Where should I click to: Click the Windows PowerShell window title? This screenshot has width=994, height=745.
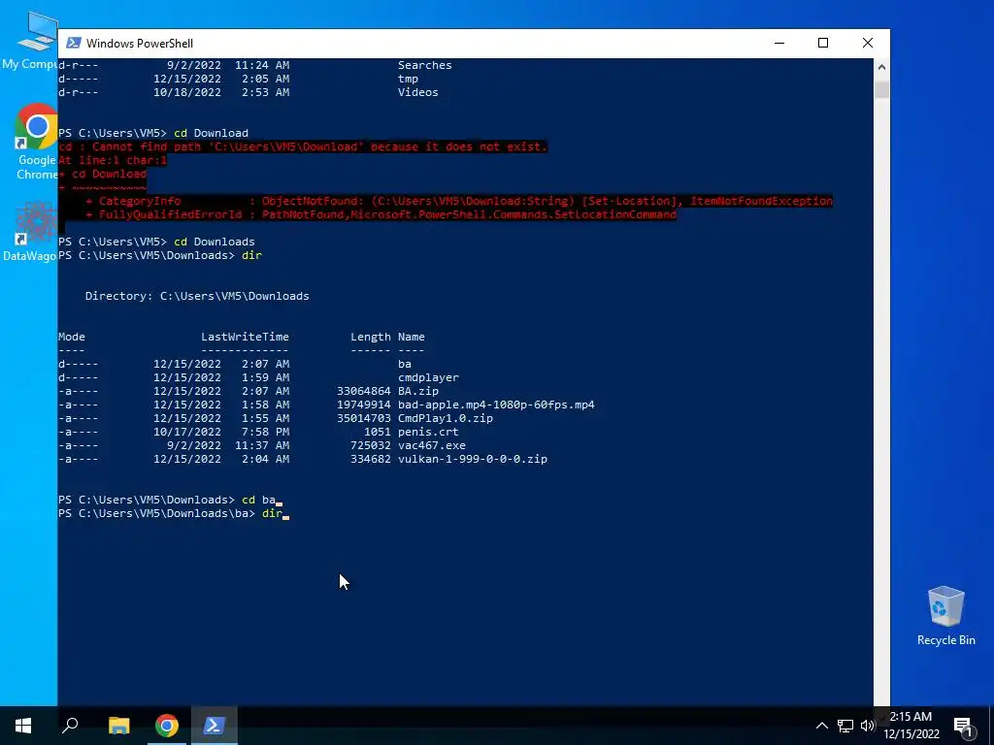click(140, 43)
